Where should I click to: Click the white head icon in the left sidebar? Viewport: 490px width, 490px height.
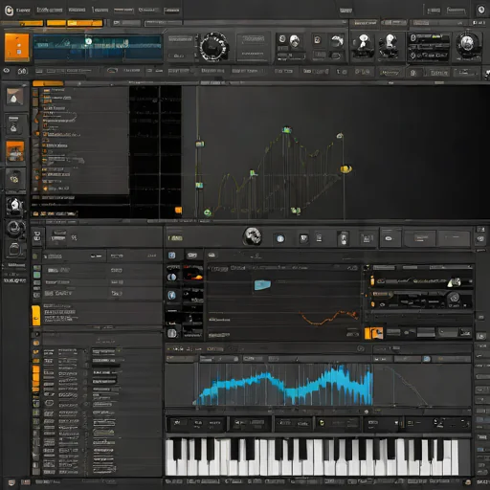coord(14,206)
